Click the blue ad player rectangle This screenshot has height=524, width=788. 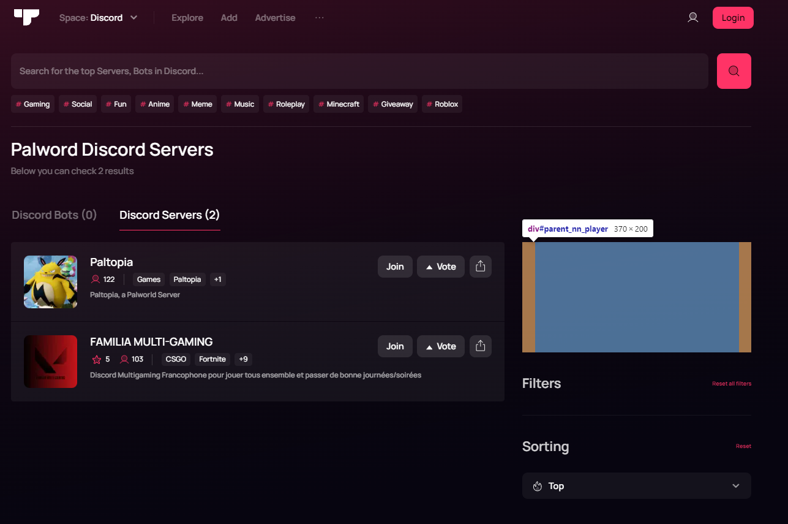click(637, 297)
